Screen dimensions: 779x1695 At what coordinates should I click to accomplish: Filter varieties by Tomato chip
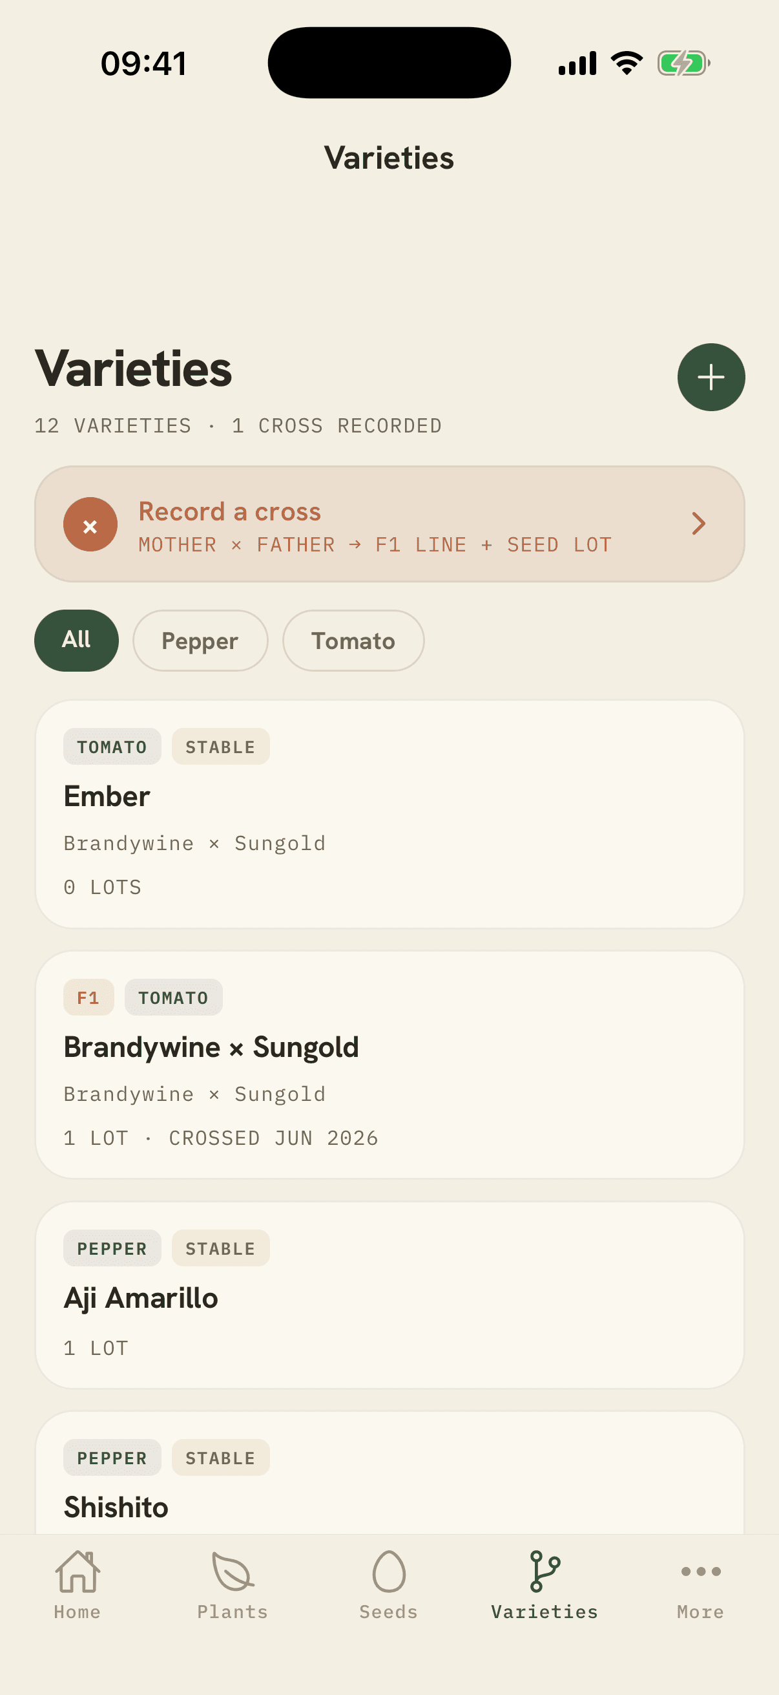click(353, 640)
